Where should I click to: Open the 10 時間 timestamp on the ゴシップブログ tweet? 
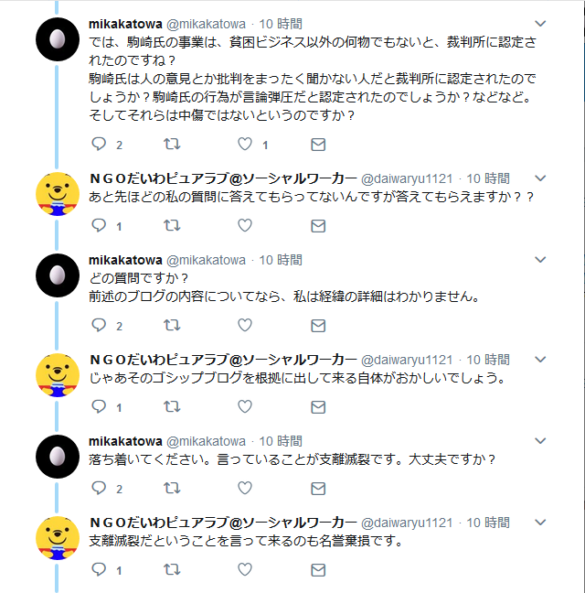[x=489, y=359]
